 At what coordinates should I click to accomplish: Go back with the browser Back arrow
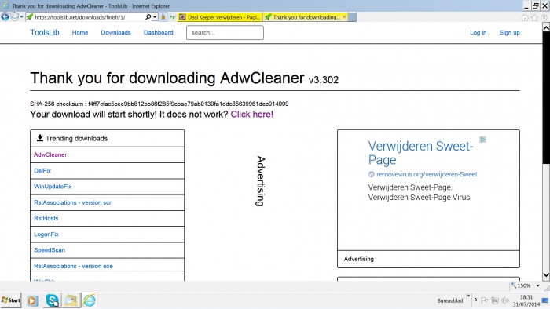[5, 16]
